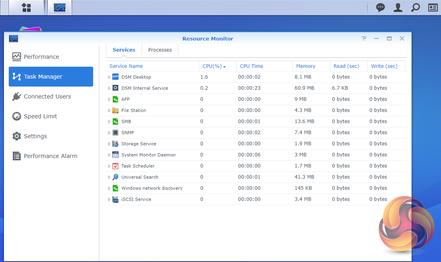Go to Connected Users

47,96
